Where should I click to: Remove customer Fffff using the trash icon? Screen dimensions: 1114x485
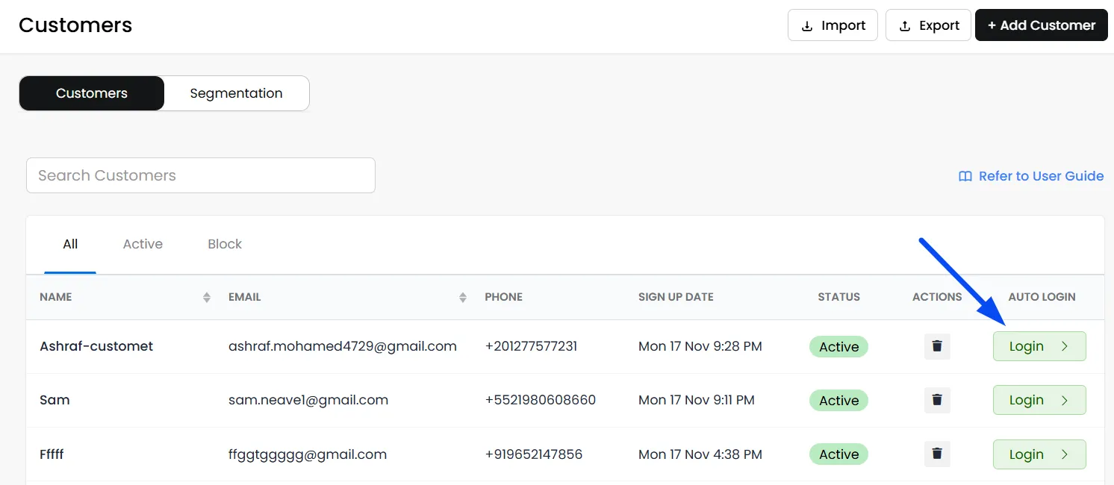[937, 454]
